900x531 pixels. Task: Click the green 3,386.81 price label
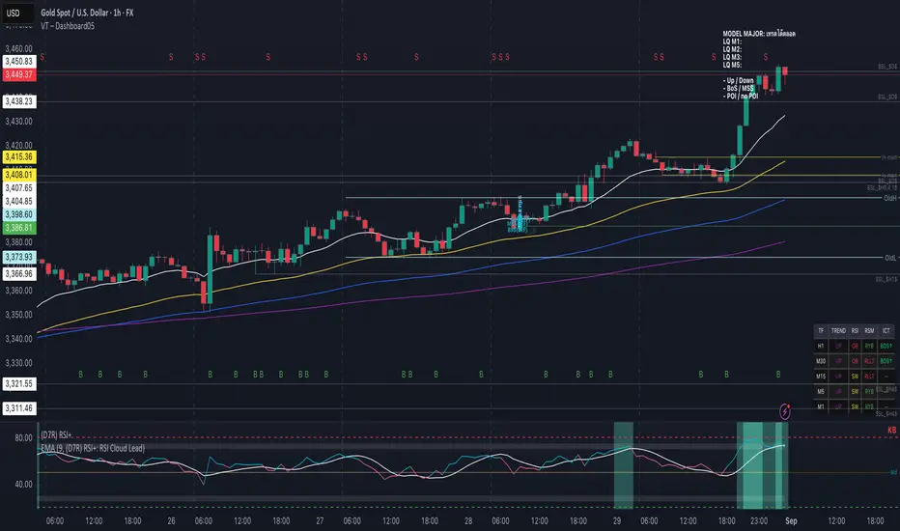coord(19,227)
